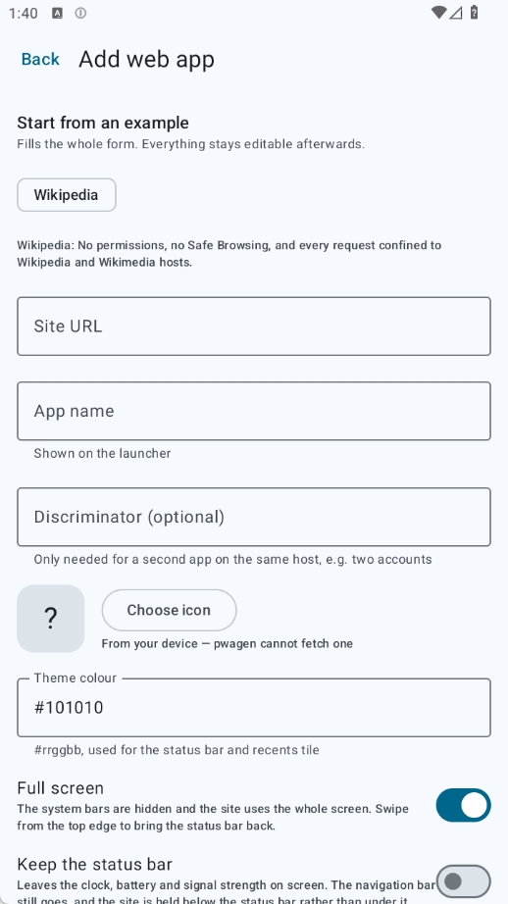Image resolution: width=508 pixels, height=904 pixels.
Task: Open the Choose icon picker
Action: coord(169,610)
